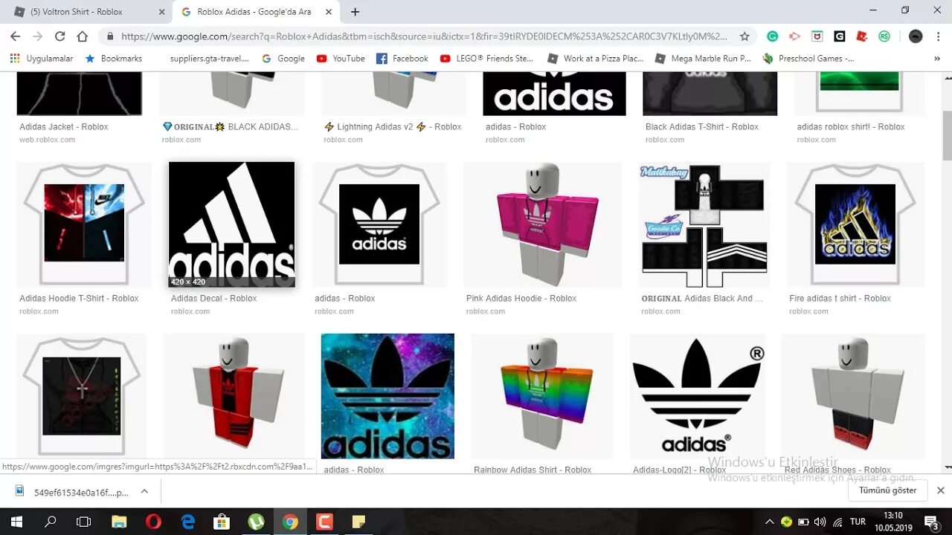Bookmark this page with the star icon
Viewport: 952px width, 535px height.
744,36
